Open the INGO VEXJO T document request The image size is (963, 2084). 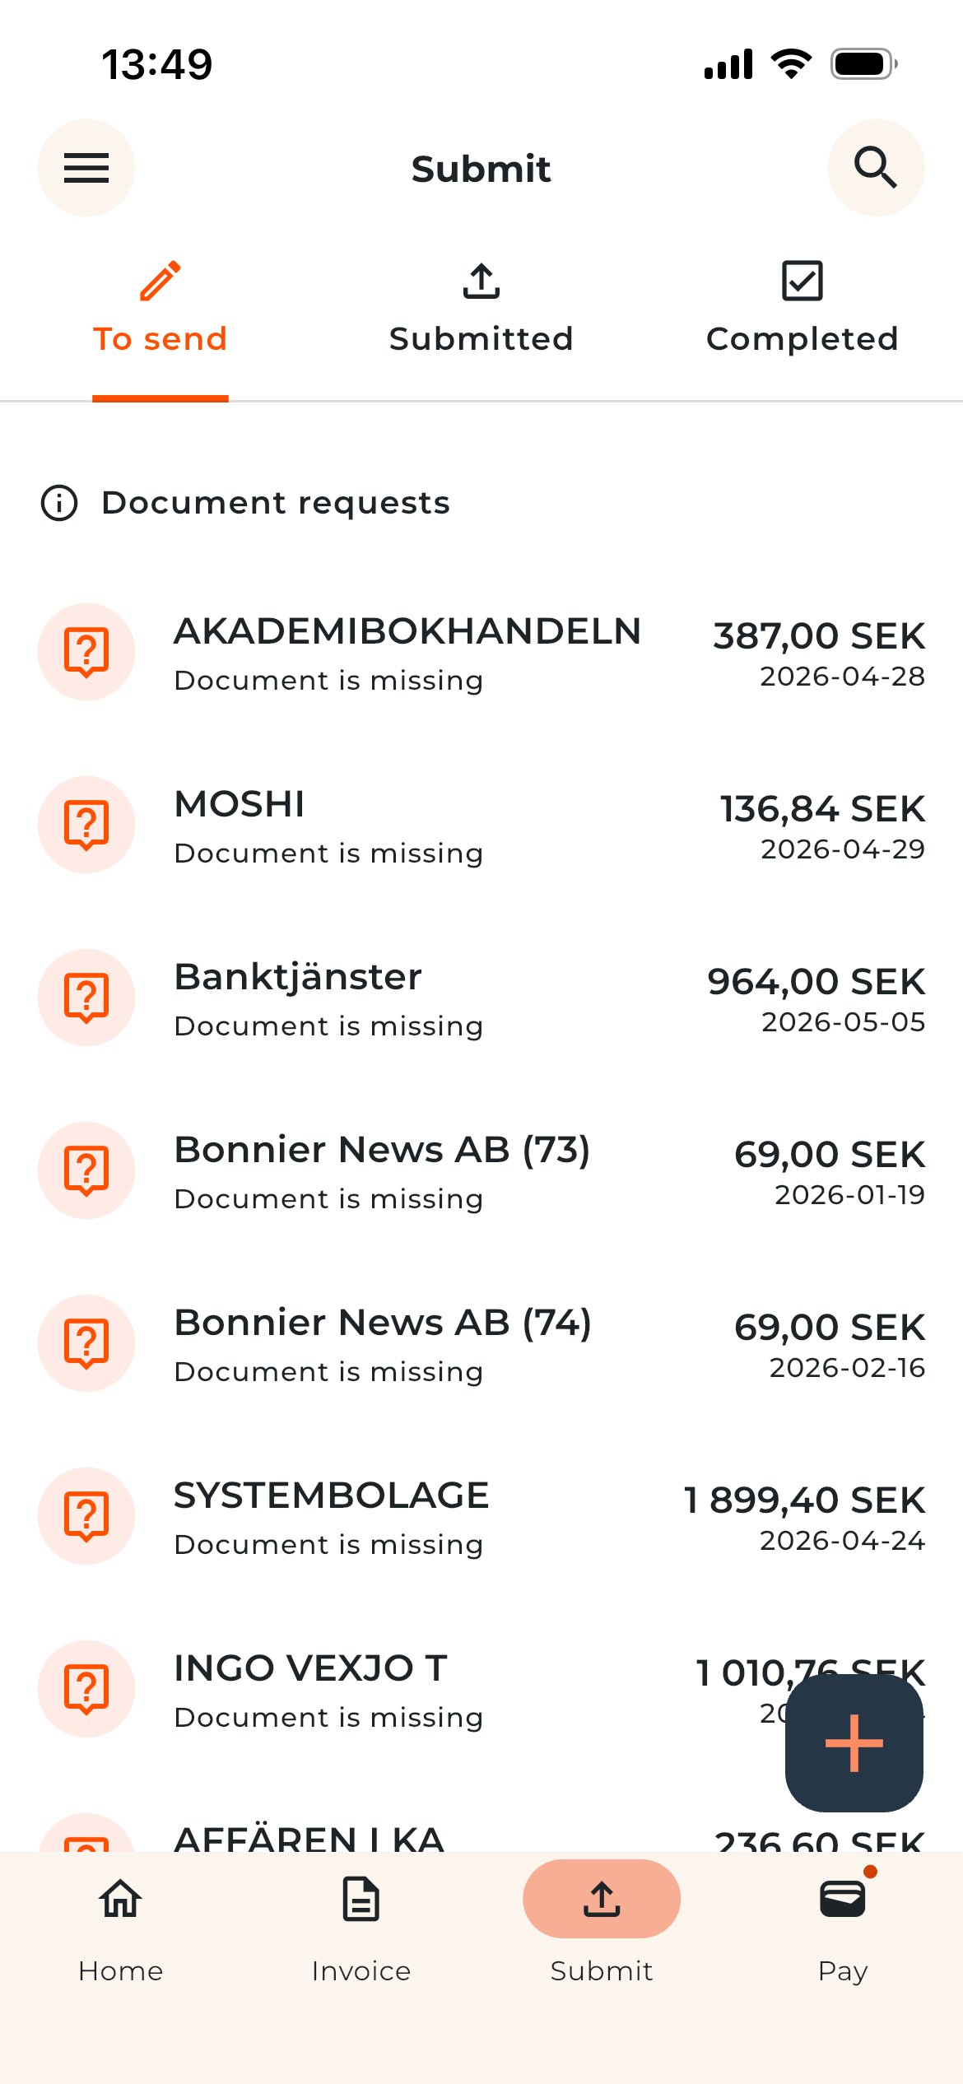[481, 1689]
